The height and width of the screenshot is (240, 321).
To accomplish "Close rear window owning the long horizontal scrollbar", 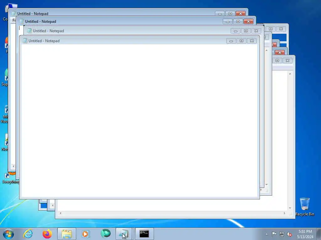I will [x=288, y=60].
